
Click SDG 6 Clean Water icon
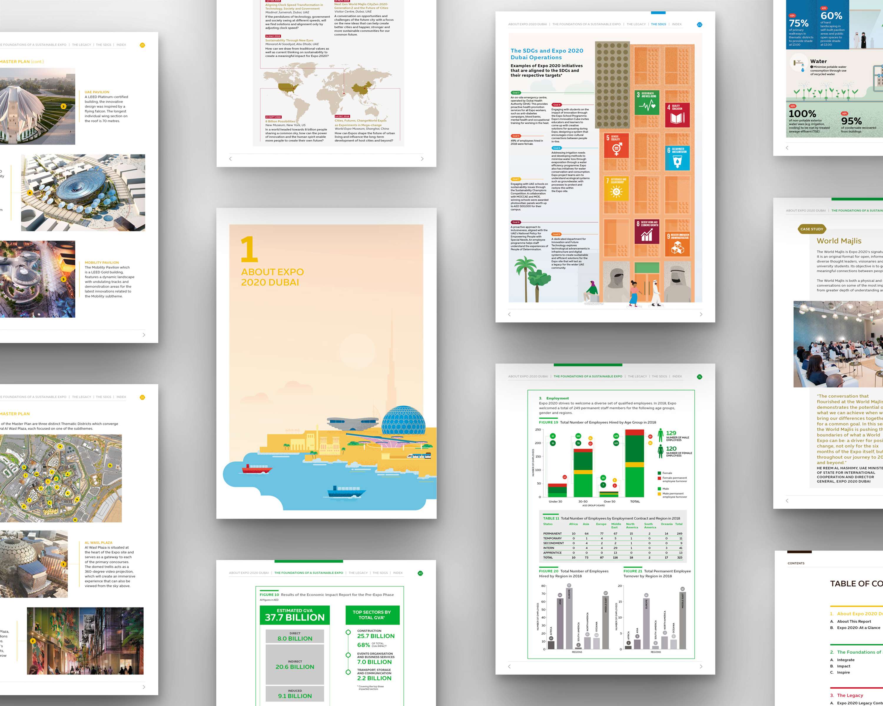tap(677, 158)
